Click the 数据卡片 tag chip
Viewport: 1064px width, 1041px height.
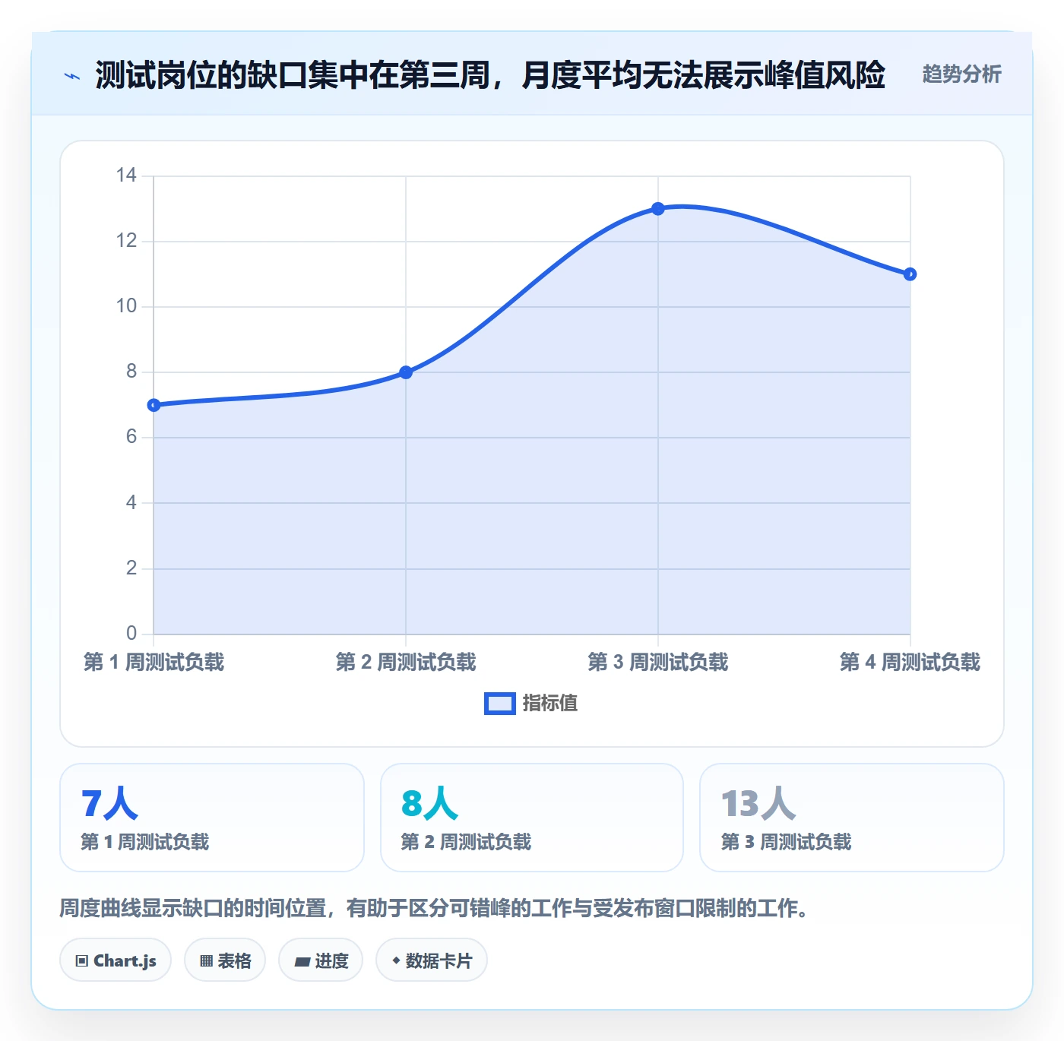tap(432, 960)
